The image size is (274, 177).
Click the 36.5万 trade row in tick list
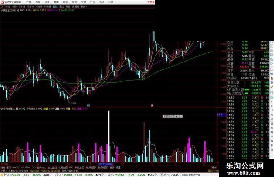(x=248, y=132)
